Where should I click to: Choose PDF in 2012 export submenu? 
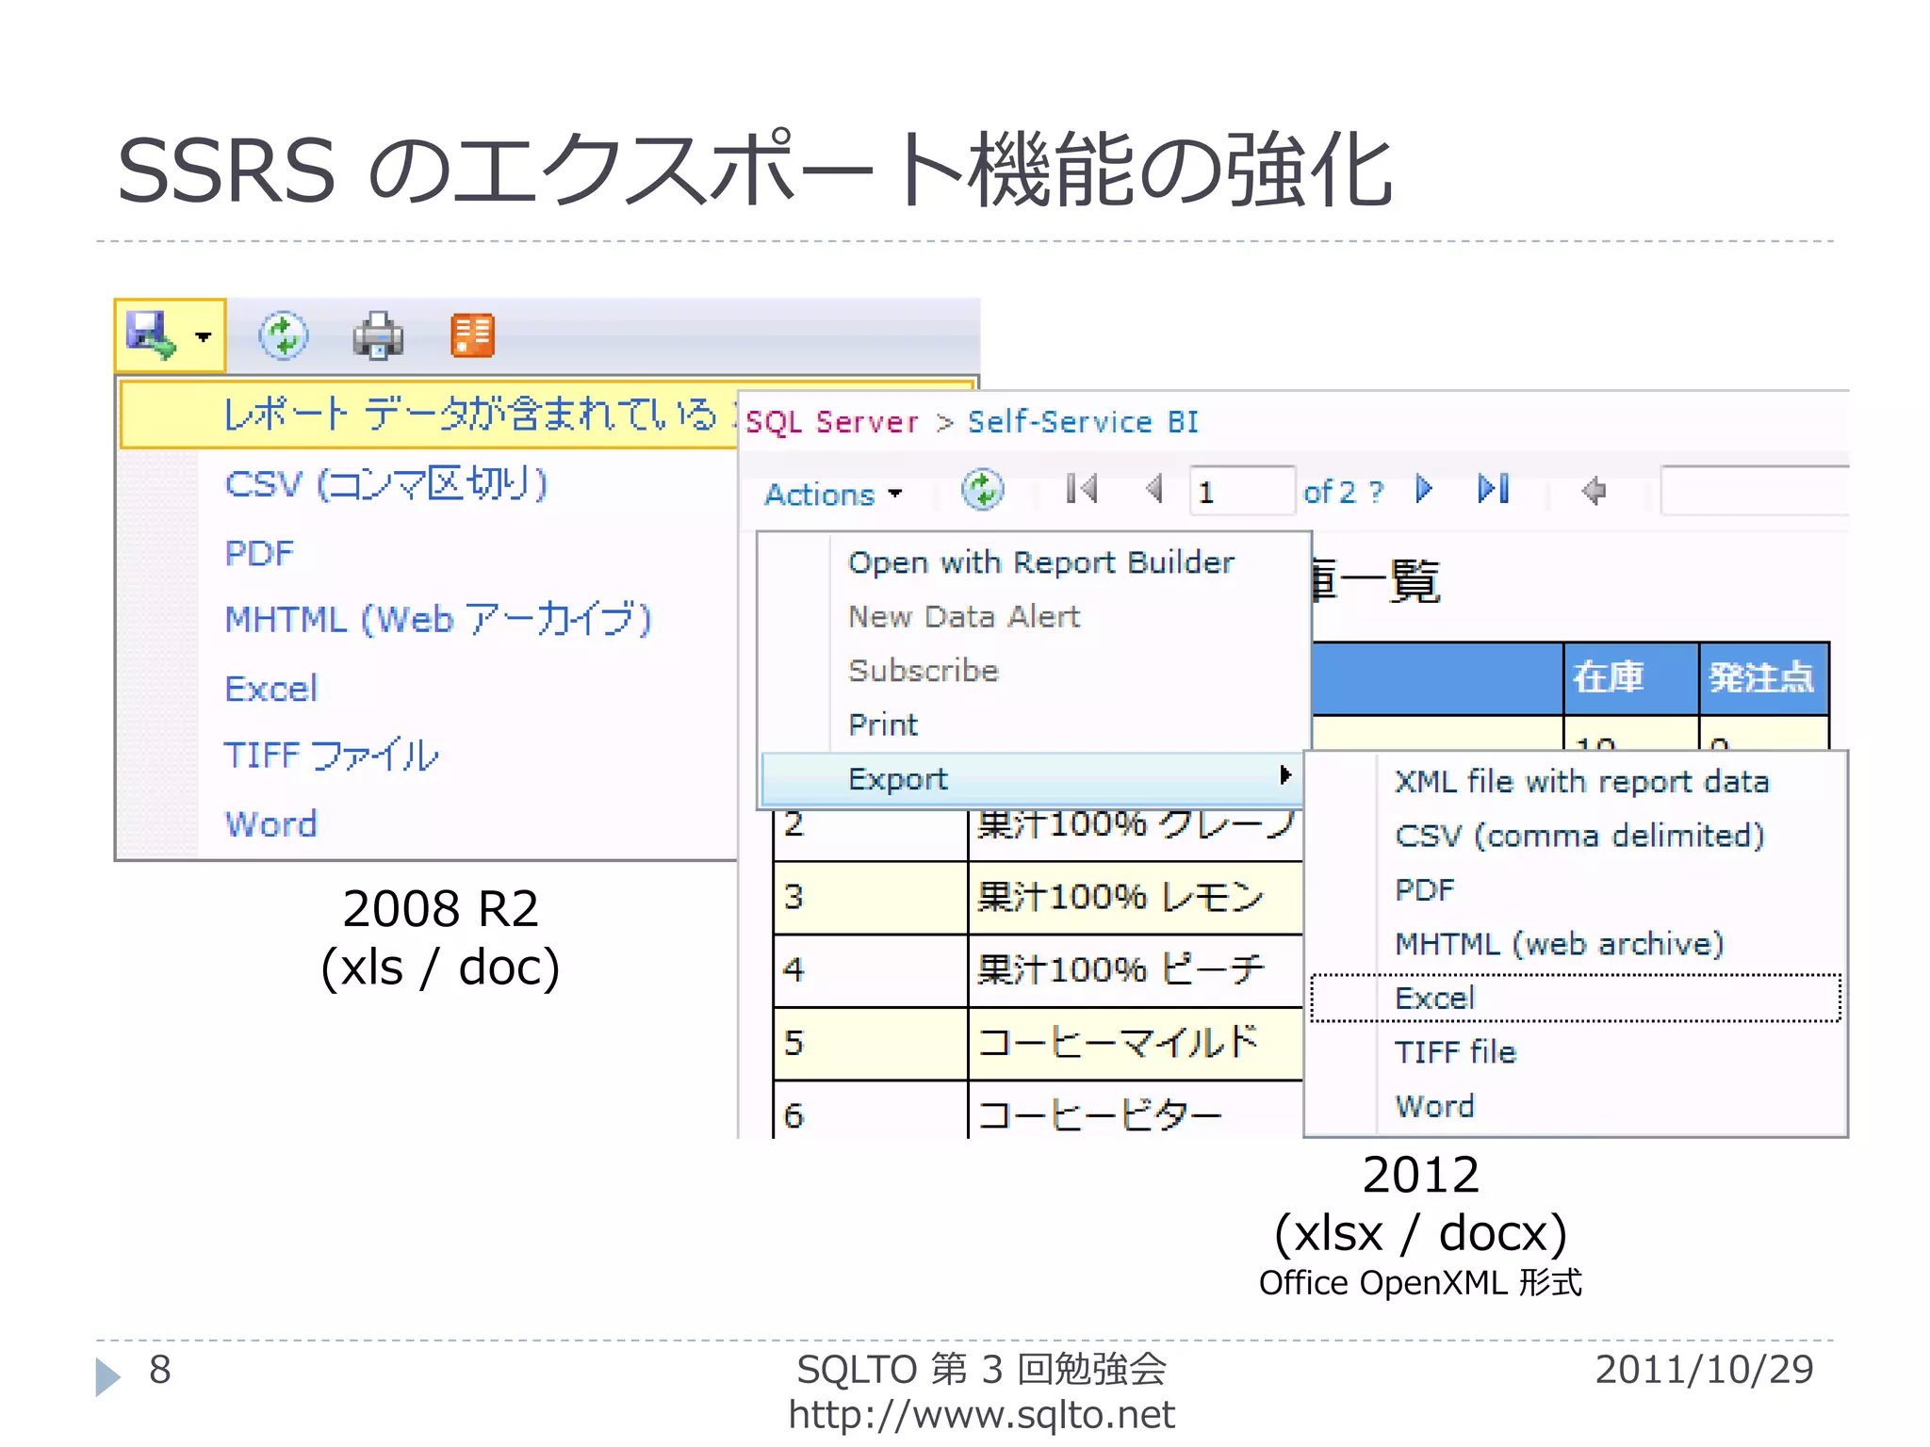pyautogui.click(x=1425, y=889)
